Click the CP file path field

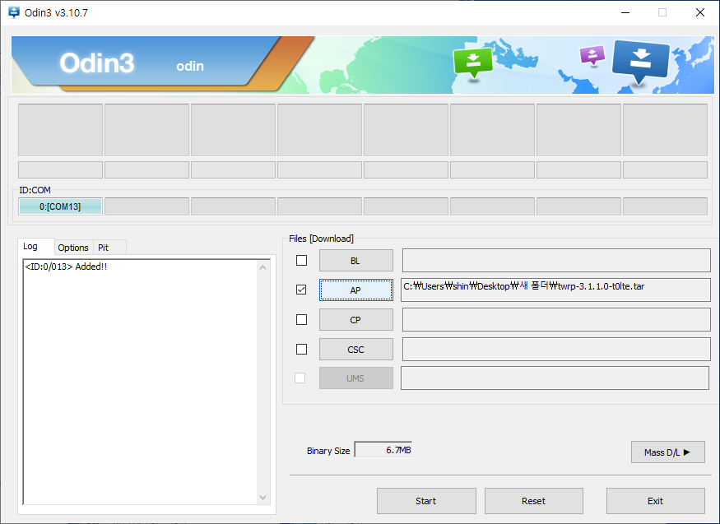pos(556,319)
